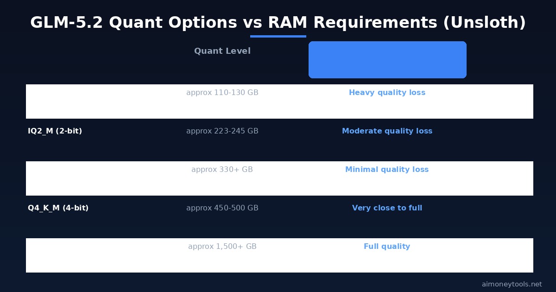
Task: Click the 'aimoneytools.net' text
Action: [x=512, y=284]
